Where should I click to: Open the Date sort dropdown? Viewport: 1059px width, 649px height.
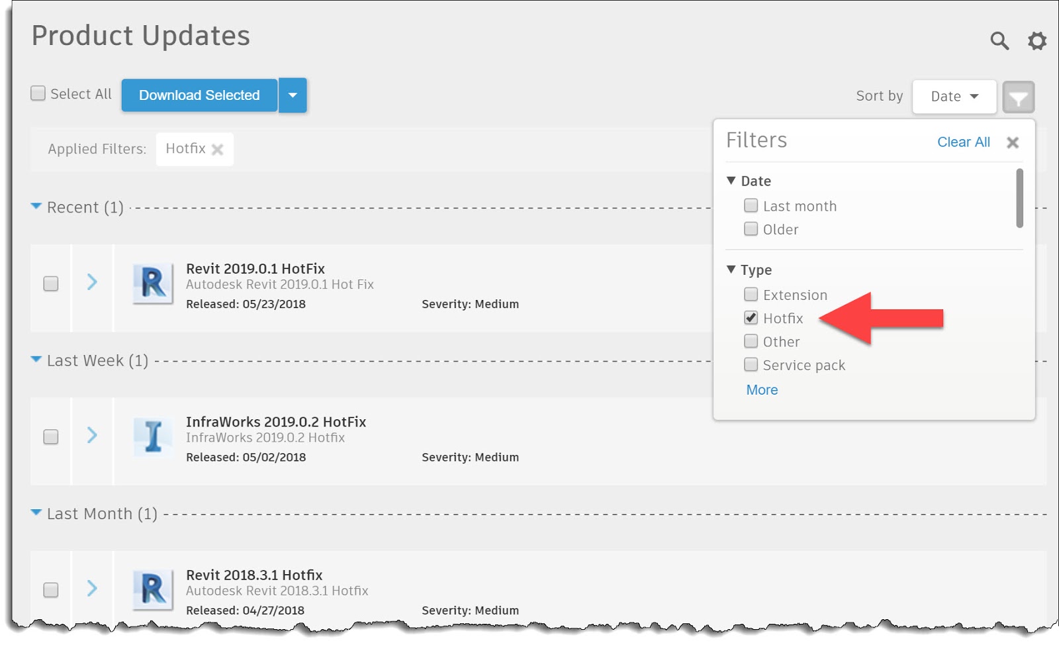(954, 96)
